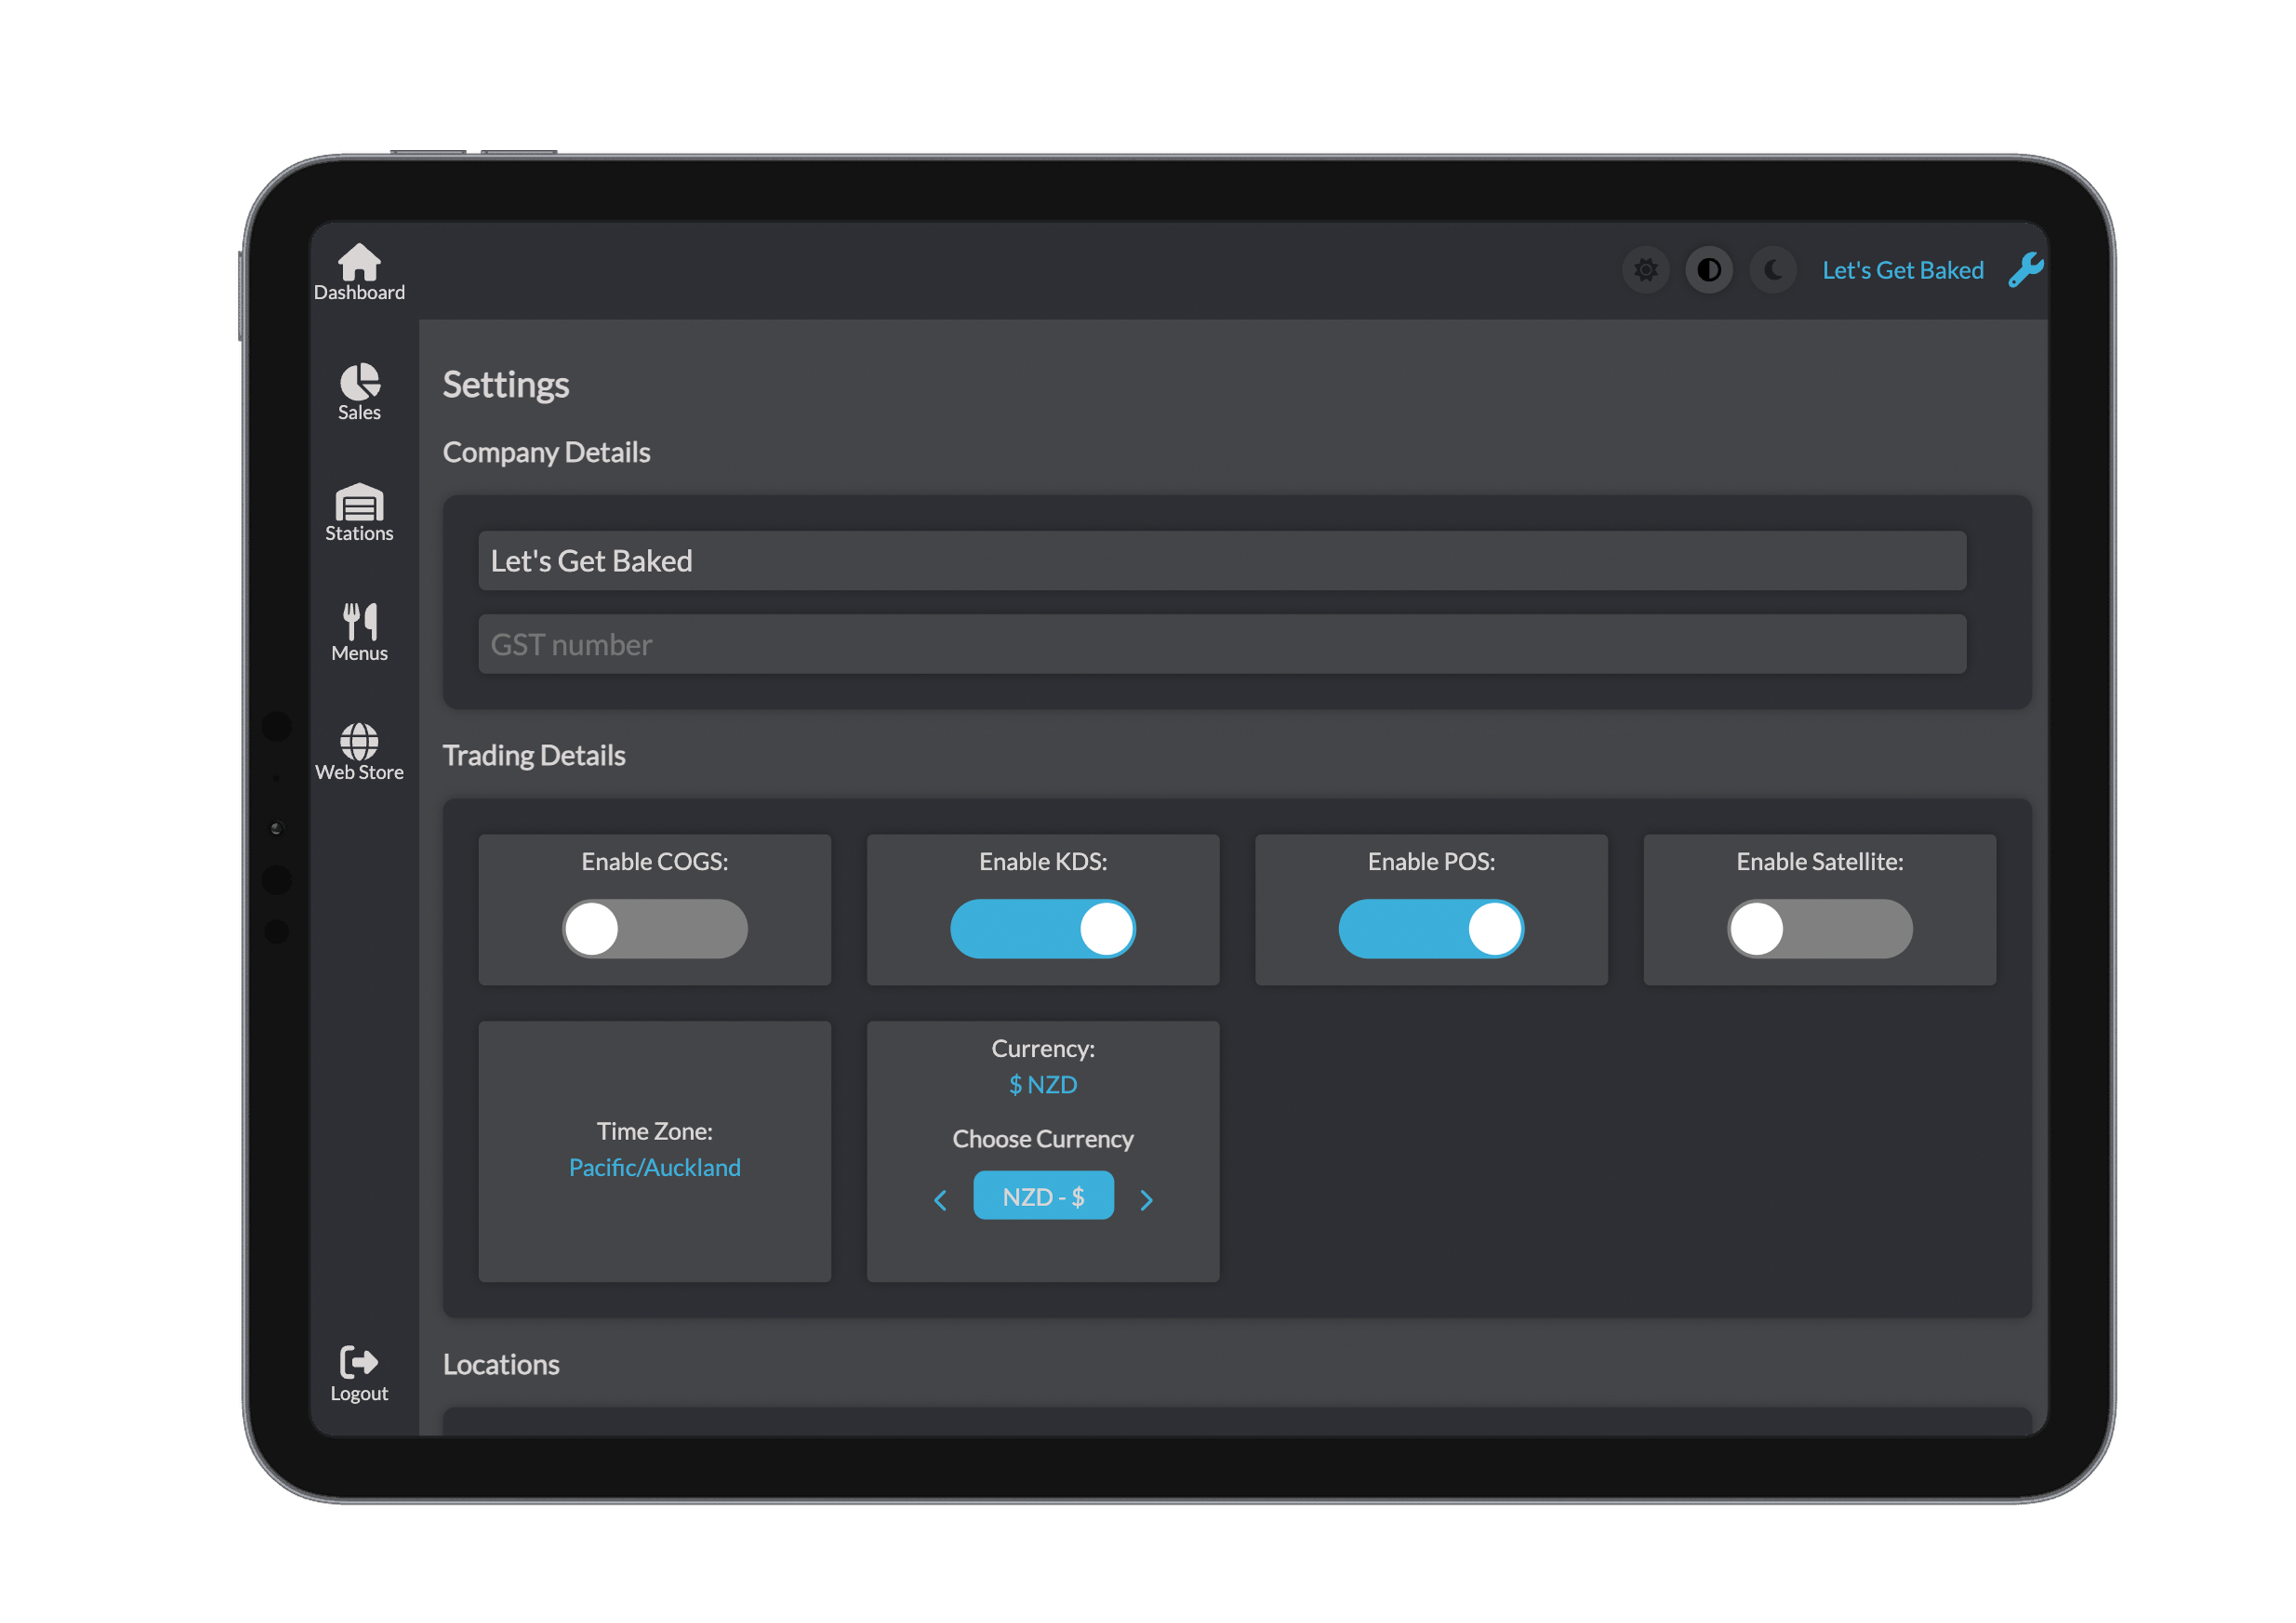Disable the KDS toggle
Screen dimensions: 2296x1623
point(1042,929)
